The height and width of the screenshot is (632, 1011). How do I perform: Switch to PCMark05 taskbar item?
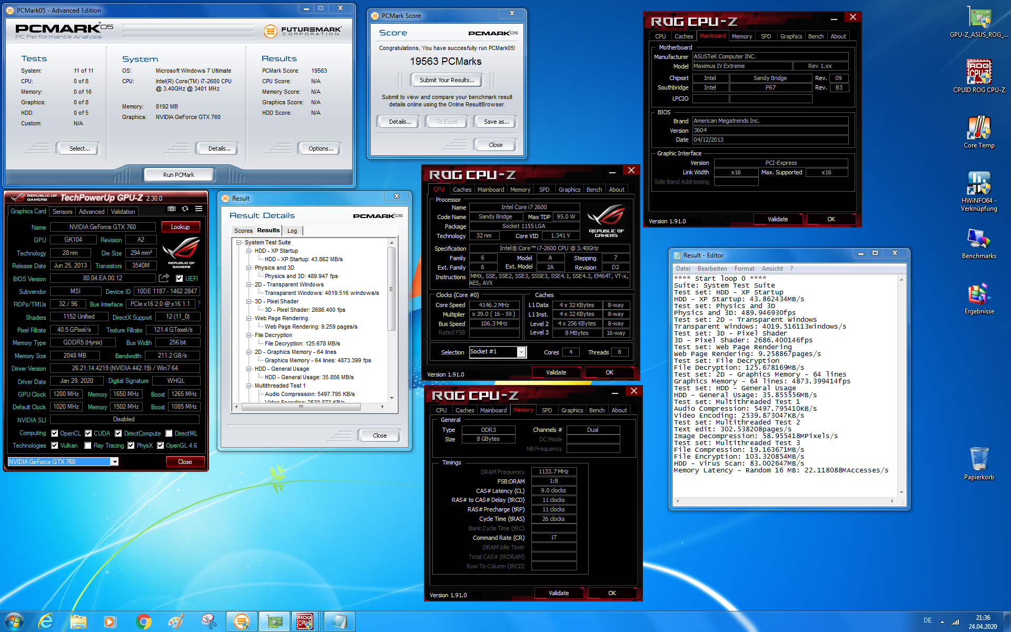(x=242, y=621)
